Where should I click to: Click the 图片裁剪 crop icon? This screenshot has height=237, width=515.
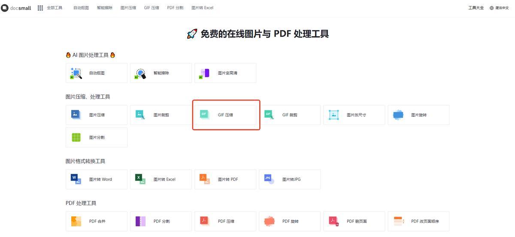pos(140,115)
